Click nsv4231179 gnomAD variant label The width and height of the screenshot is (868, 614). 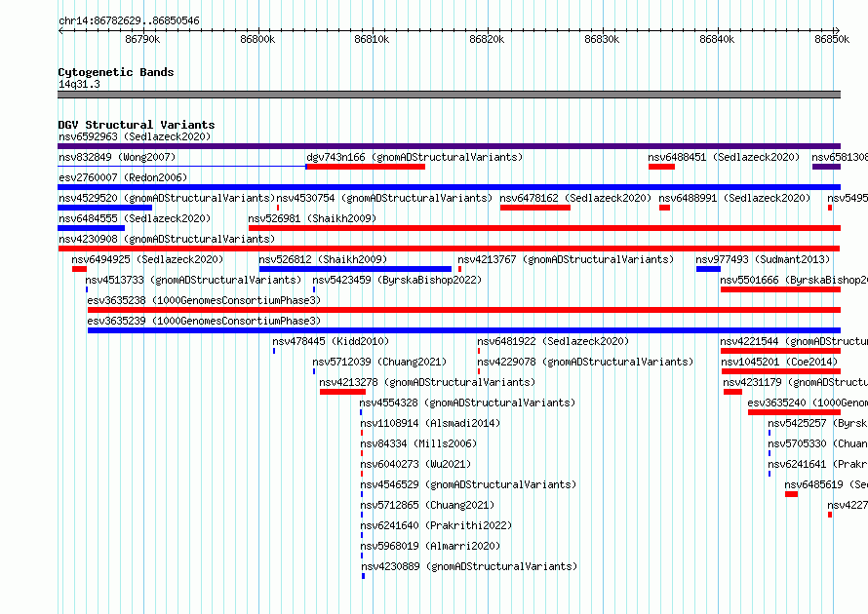coord(795,382)
